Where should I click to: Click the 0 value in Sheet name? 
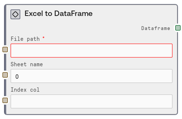[17, 77]
